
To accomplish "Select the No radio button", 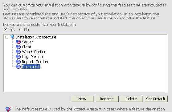I will (x=21, y=30).
